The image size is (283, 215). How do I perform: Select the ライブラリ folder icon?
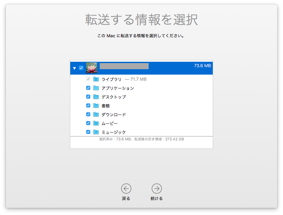tap(96, 79)
